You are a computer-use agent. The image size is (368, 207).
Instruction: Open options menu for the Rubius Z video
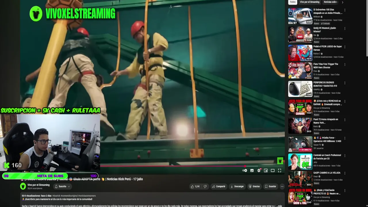345,47
